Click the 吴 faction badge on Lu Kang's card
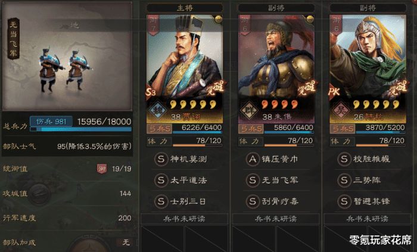Screen dimensions: 417x252 tap(341, 110)
